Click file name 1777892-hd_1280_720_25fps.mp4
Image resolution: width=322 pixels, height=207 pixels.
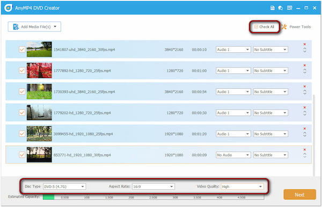pyautogui.click(x=82, y=71)
